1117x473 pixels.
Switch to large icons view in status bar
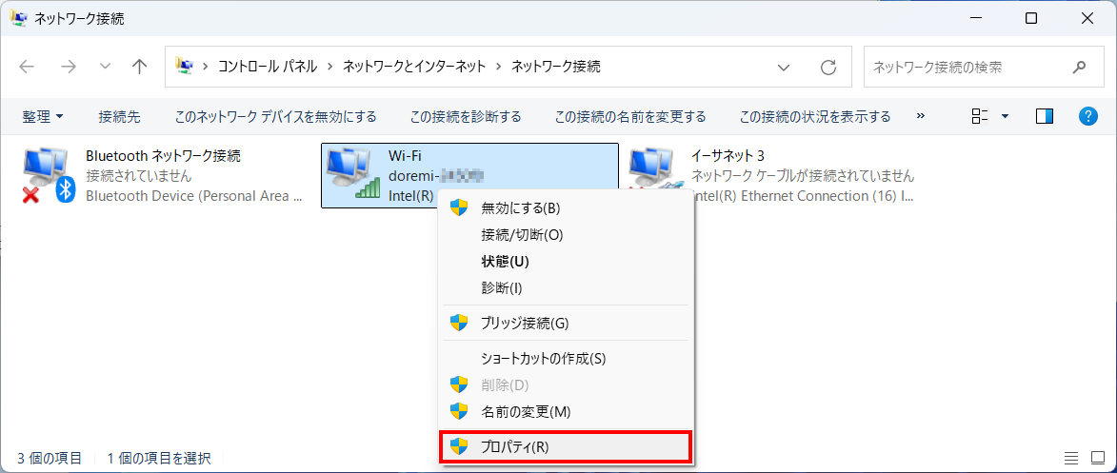click(1098, 458)
